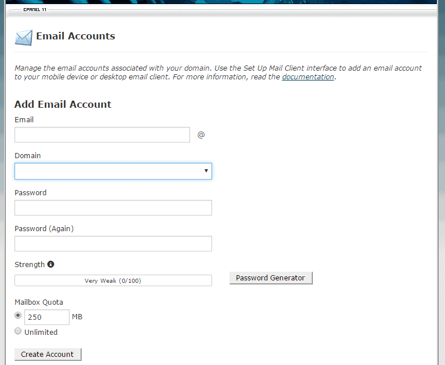Open the Domain dropdown list
The image size is (445, 365).
click(x=113, y=171)
